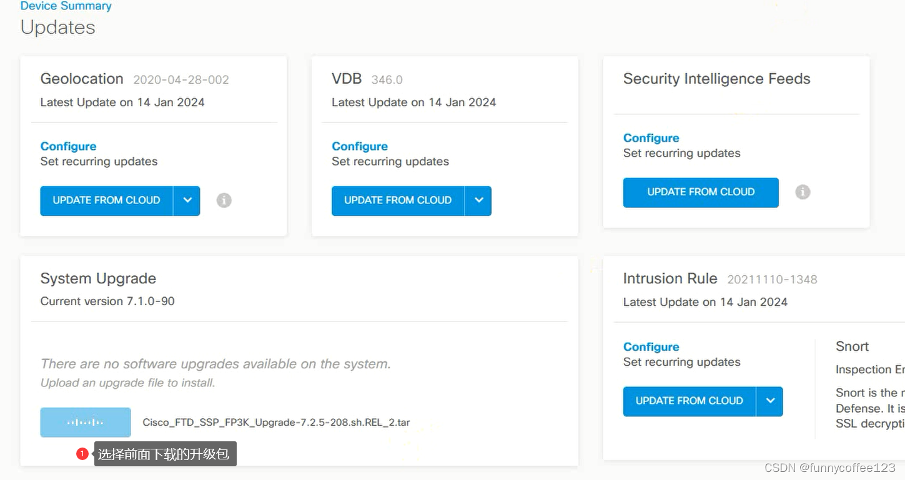This screenshot has height=480, width=905.
Task: Click 'Set recurring updates' in Intrusion Rule card
Action: [681, 362]
